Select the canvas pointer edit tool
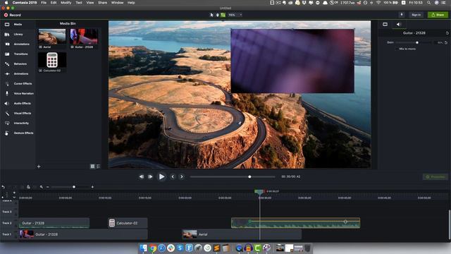 (x=211, y=15)
